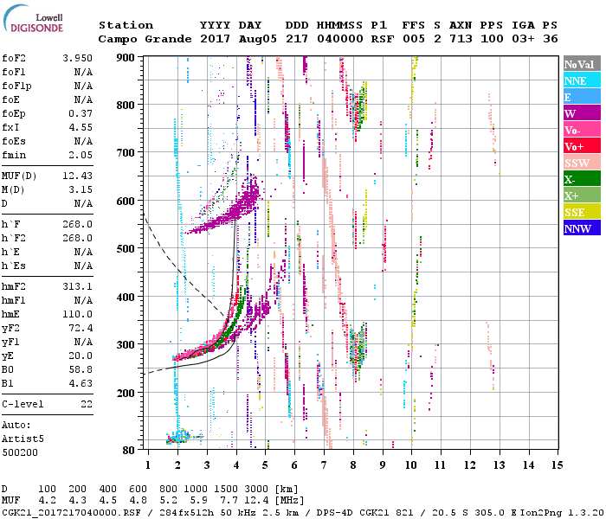The image size is (606, 519).
Task: Click the Campo Grande station name
Action: click(145, 39)
